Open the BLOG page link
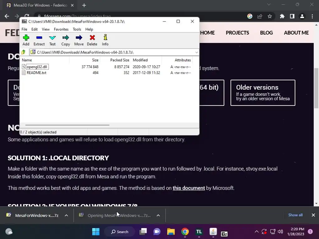319x239 pixels. (266, 33)
